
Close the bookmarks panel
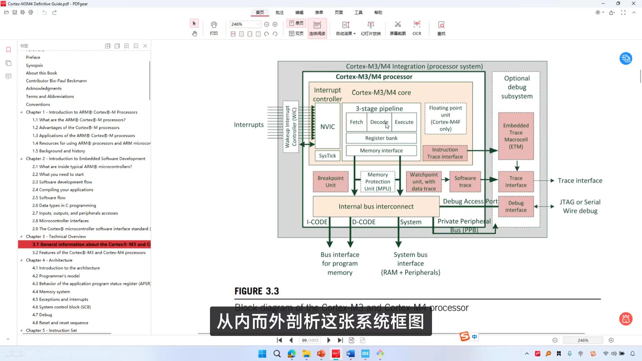click(x=145, y=46)
